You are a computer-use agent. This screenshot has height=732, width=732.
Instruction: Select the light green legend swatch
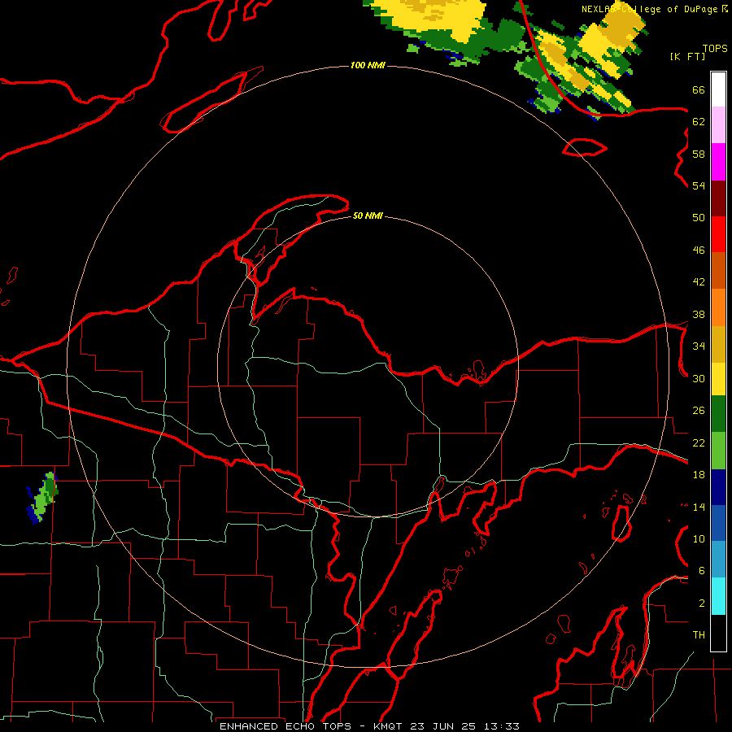coord(718,451)
